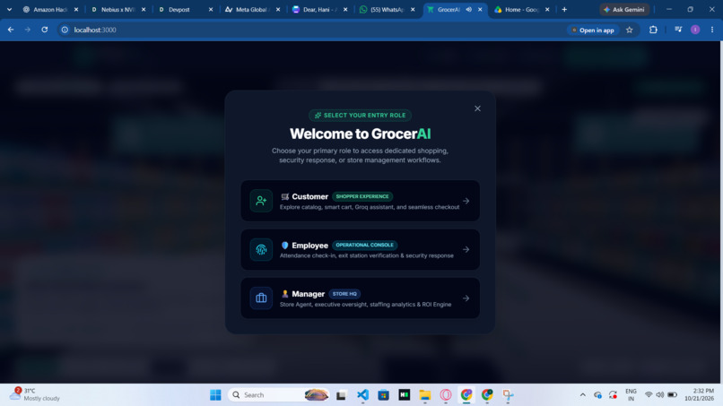Viewport: 723px width, 406px height.
Task: Click the arrow on the Employee row
Action: click(466, 249)
